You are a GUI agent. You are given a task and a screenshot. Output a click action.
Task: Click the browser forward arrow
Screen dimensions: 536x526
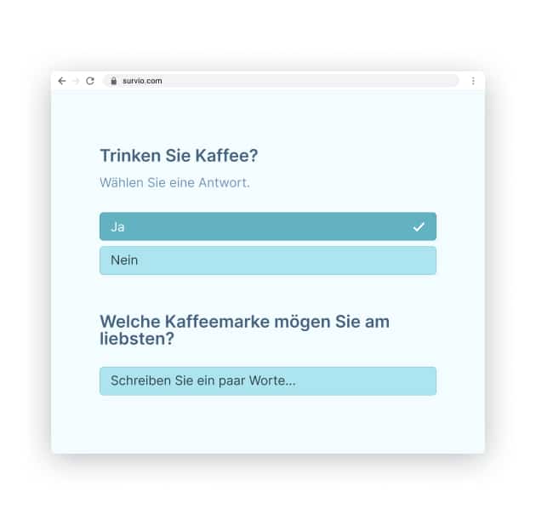[x=76, y=81]
